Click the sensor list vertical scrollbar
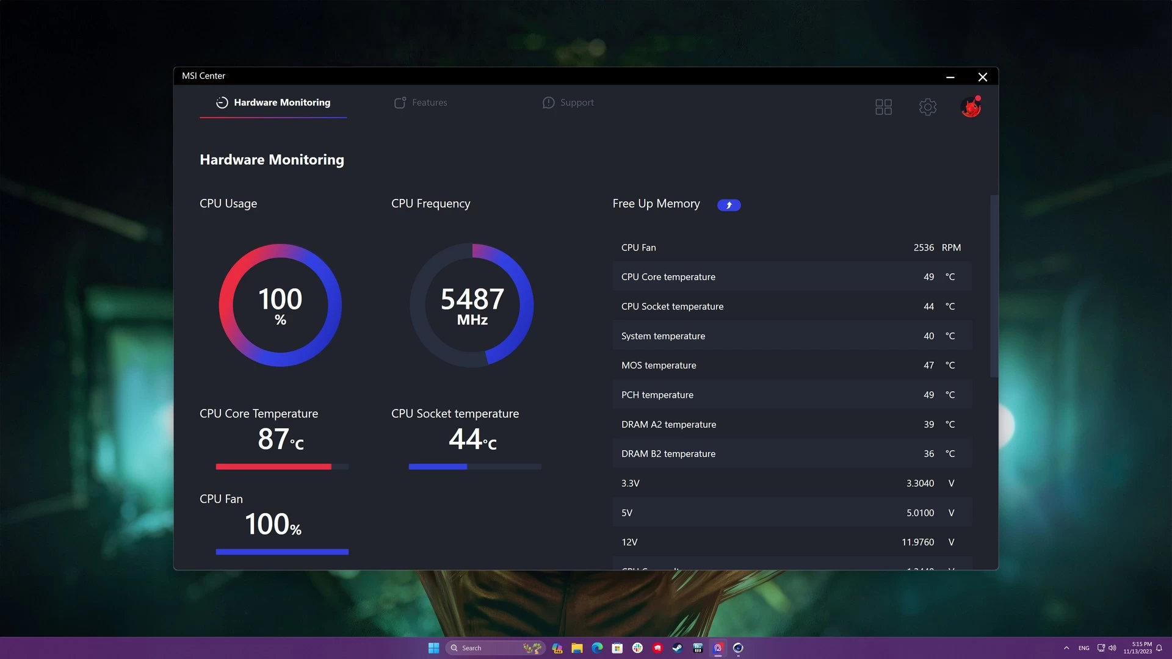The width and height of the screenshot is (1172, 659). click(993, 287)
